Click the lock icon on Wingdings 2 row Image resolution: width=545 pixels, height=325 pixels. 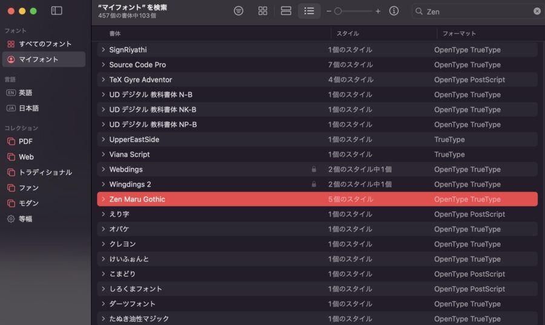pyautogui.click(x=314, y=184)
